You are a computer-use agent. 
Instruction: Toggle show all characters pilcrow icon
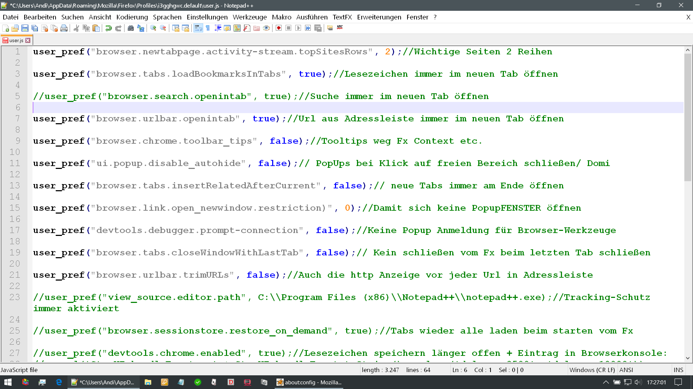(208, 28)
